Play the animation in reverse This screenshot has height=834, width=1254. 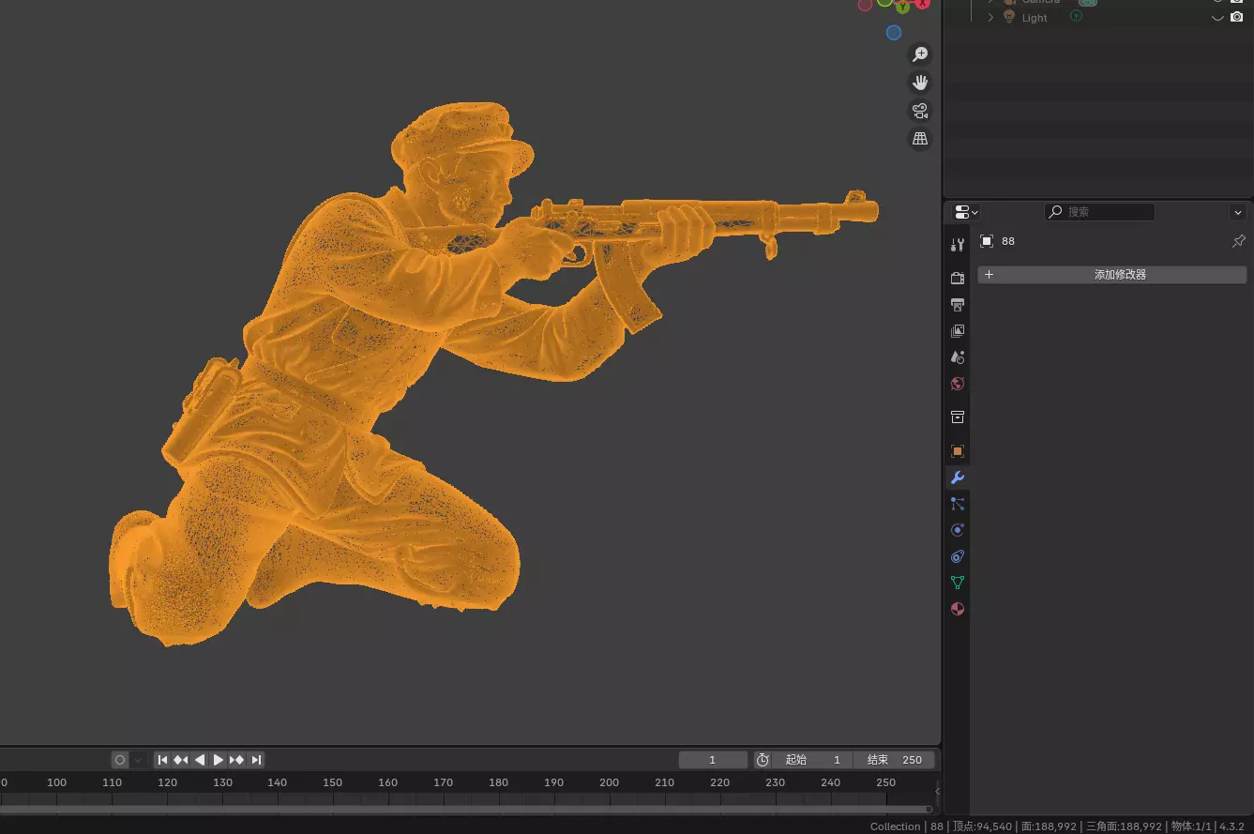(200, 760)
